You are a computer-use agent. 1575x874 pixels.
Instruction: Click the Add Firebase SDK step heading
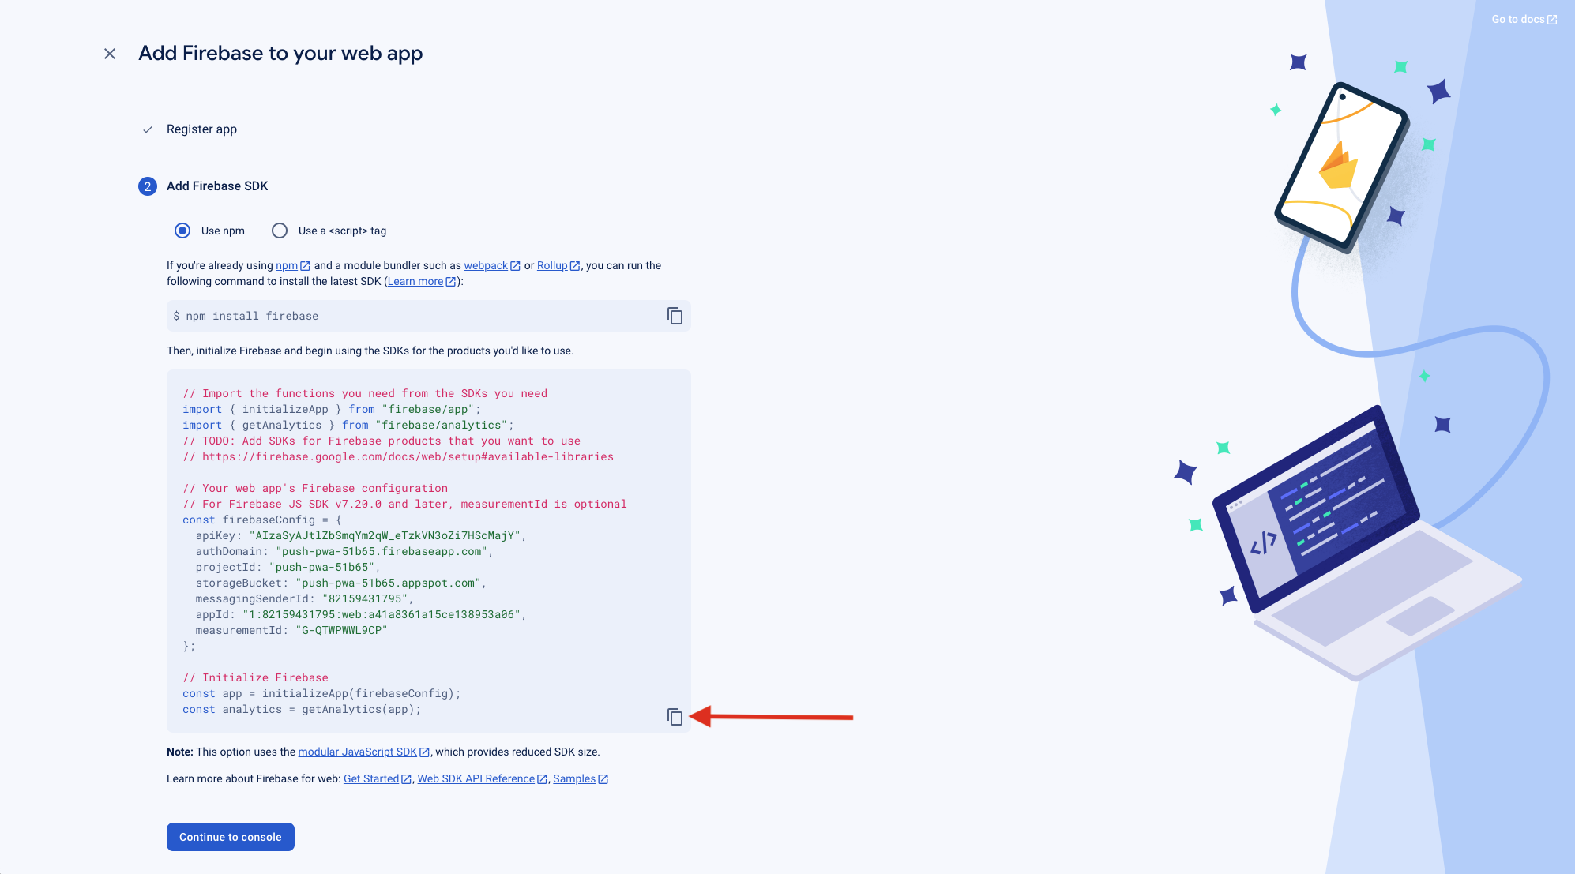217,186
